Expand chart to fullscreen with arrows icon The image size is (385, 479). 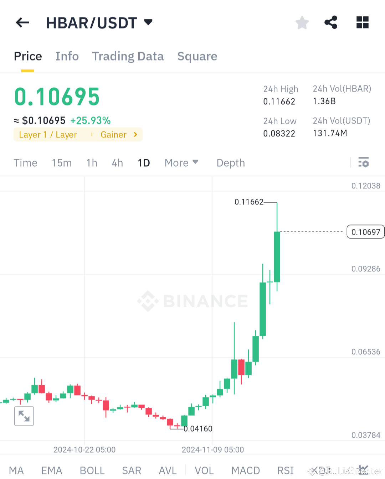(x=24, y=416)
